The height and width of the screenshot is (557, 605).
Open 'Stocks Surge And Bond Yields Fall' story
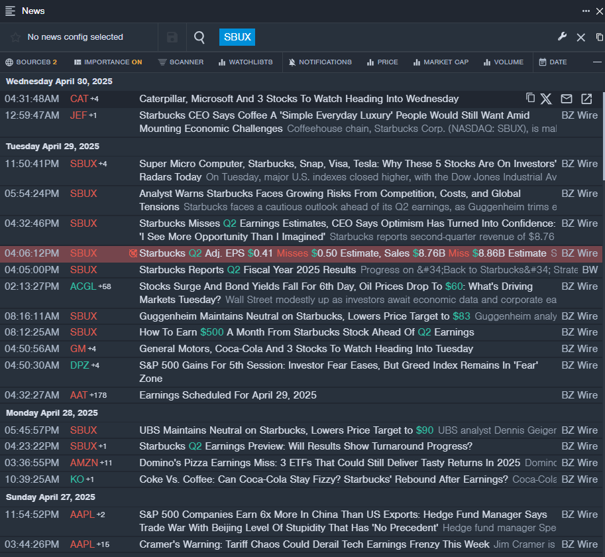click(x=336, y=293)
